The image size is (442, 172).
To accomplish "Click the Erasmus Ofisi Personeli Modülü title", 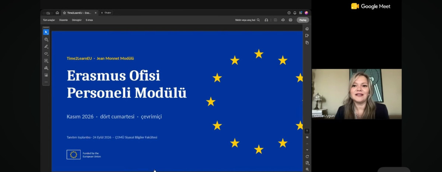I will point(127,84).
